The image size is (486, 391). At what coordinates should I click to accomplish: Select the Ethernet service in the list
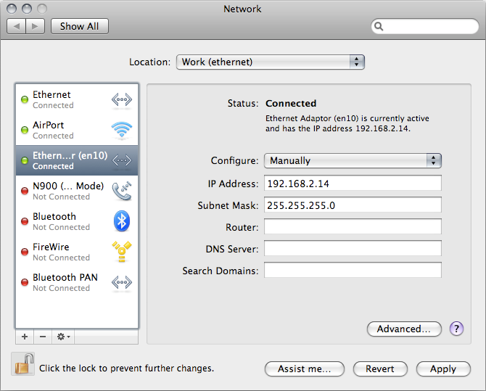tap(65, 99)
